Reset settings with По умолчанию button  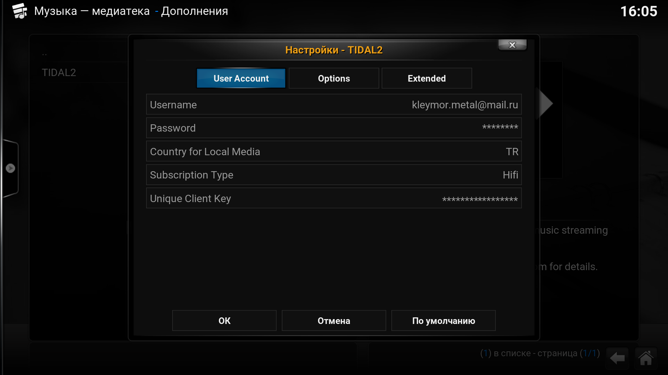coord(444,320)
